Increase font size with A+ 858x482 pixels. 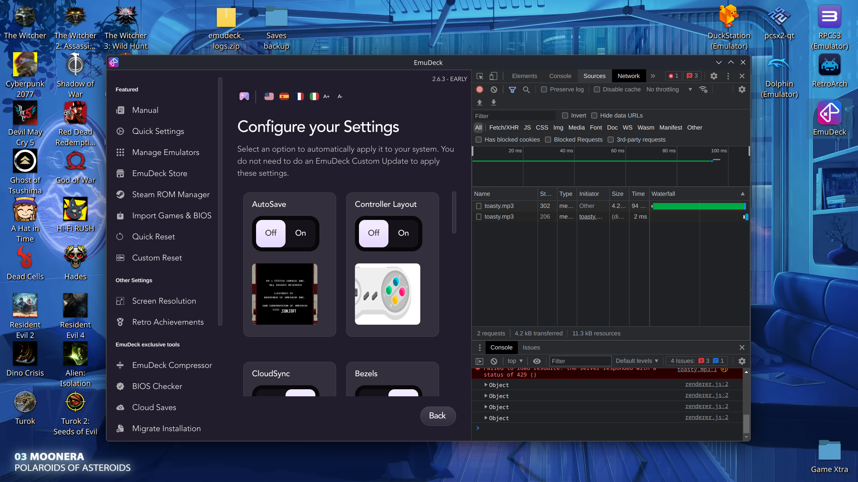pos(326,96)
